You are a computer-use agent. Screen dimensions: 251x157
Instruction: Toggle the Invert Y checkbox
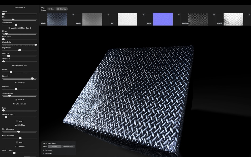point(17,100)
